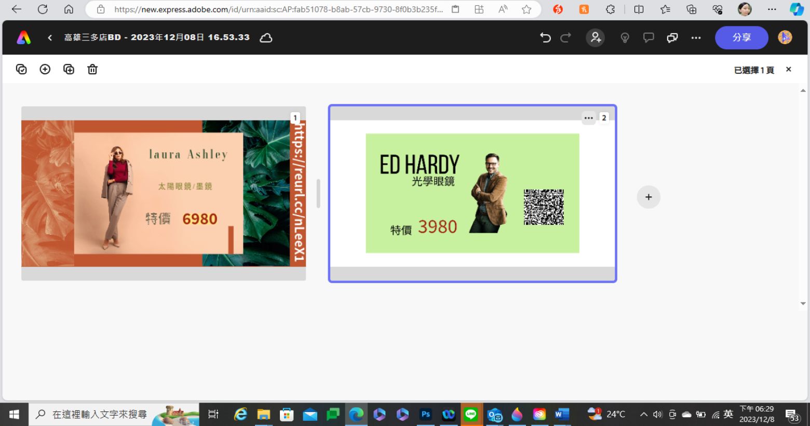Close the 已選擇 1 頁 selection bar
Screen dimensions: 810x426
(x=788, y=69)
